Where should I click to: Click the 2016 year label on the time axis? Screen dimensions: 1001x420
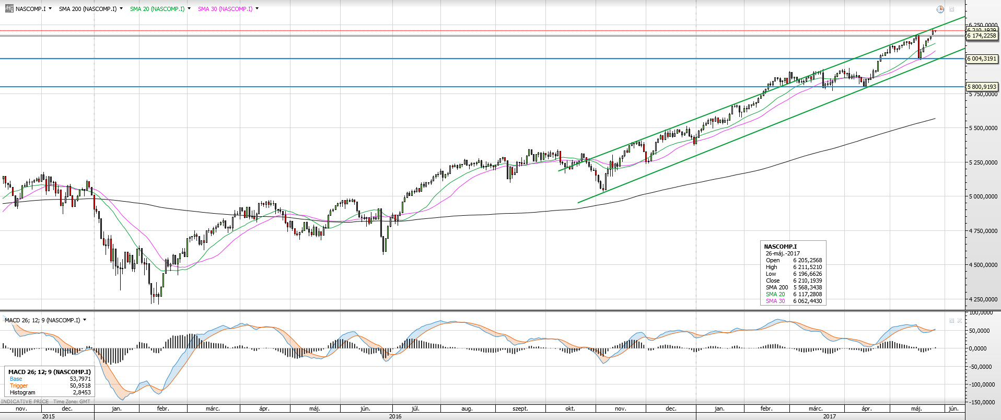point(395,416)
